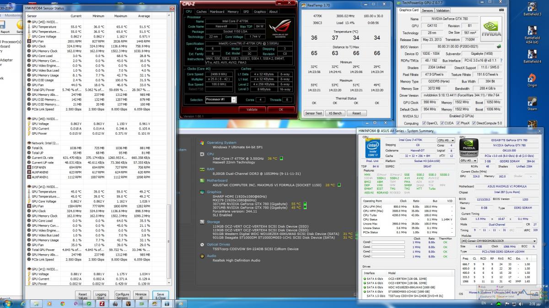Open Windows Explorer from the taskbar
The height and width of the screenshot is (308, 549).
click(36, 303)
